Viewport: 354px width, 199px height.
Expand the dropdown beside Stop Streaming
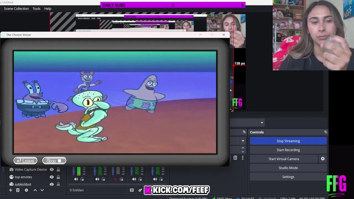243,141
